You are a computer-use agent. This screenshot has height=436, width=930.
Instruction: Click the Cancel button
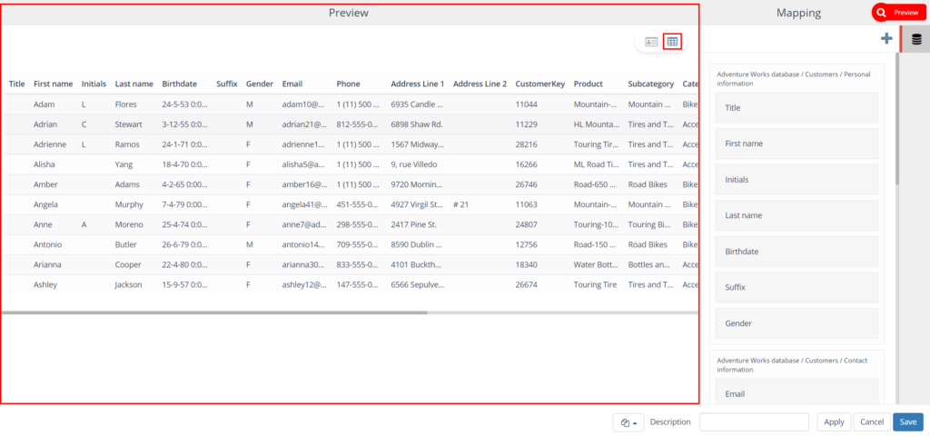(872, 422)
